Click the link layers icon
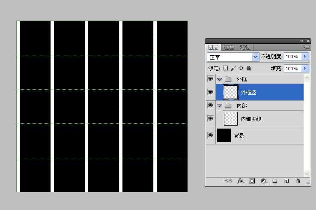 (x=228, y=181)
